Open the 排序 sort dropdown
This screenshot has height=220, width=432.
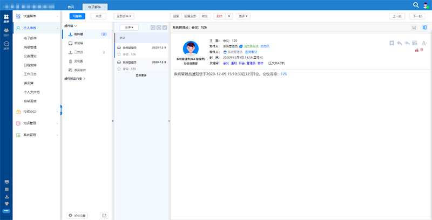tap(129, 27)
